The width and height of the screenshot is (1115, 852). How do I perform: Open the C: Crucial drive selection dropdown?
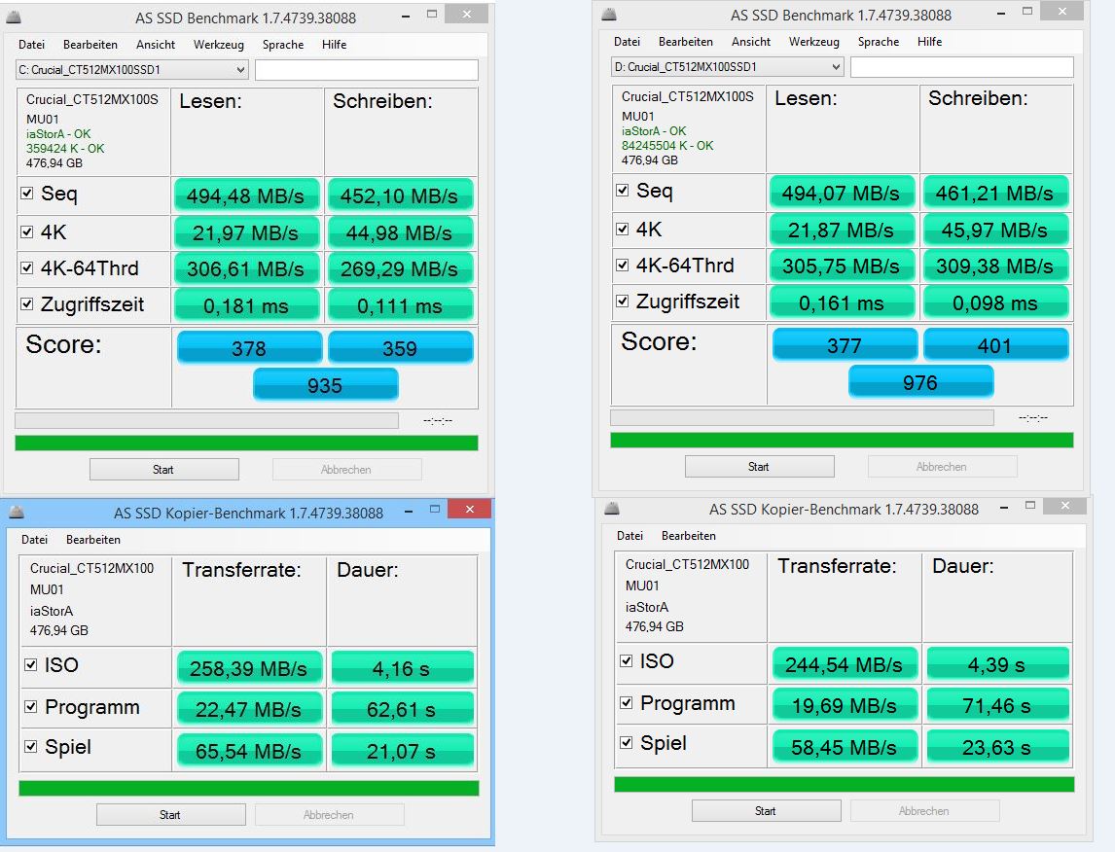[131, 70]
